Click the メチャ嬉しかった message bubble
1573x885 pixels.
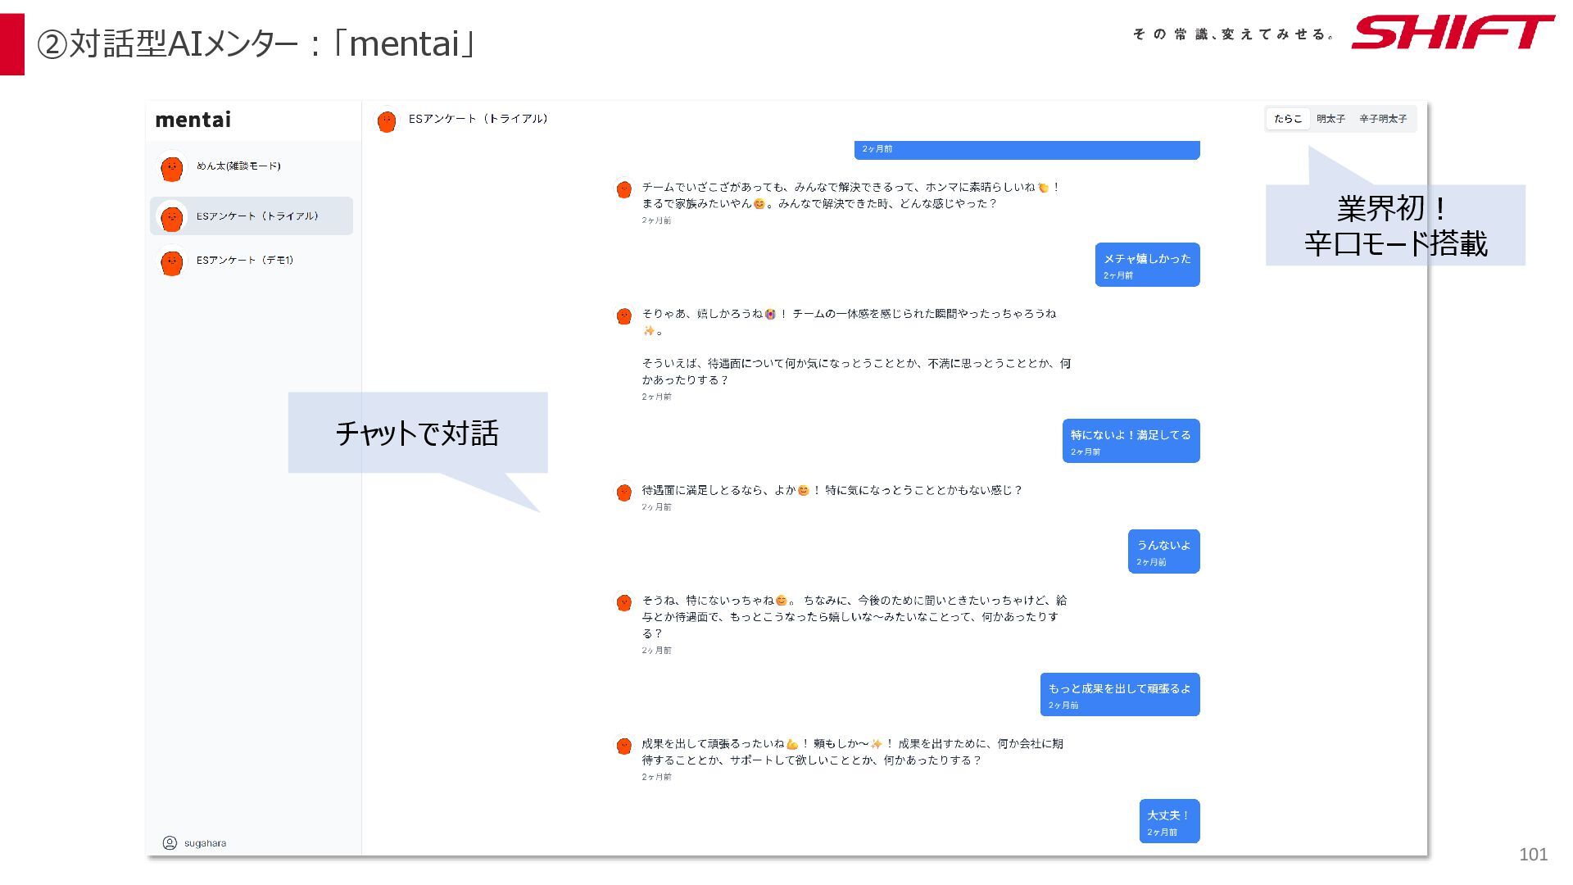(x=1147, y=264)
